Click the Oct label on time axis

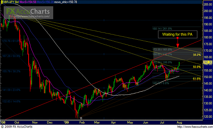click(x=17, y=122)
